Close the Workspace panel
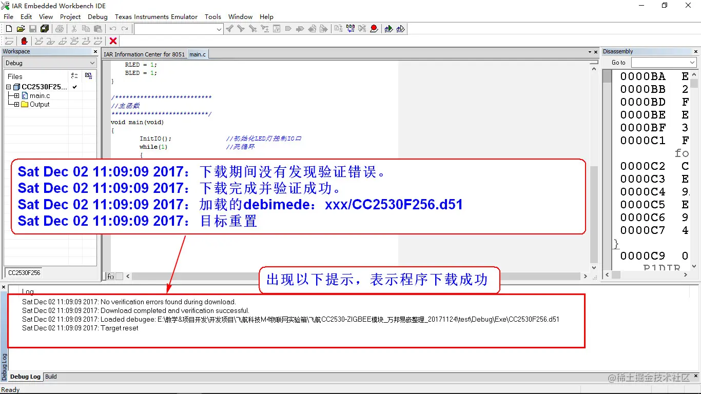 95,51
